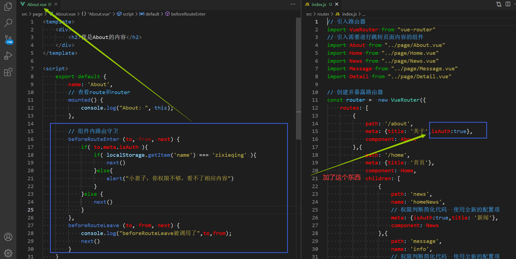Open the Run and Debug view

(x=8, y=56)
